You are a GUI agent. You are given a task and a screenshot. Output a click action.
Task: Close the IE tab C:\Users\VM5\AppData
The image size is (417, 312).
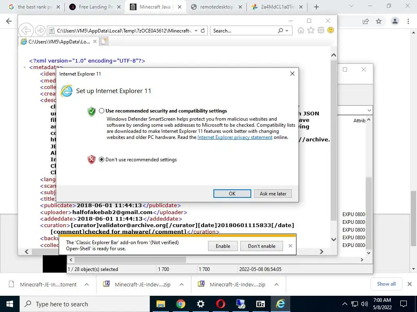pyautogui.click(x=94, y=42)
